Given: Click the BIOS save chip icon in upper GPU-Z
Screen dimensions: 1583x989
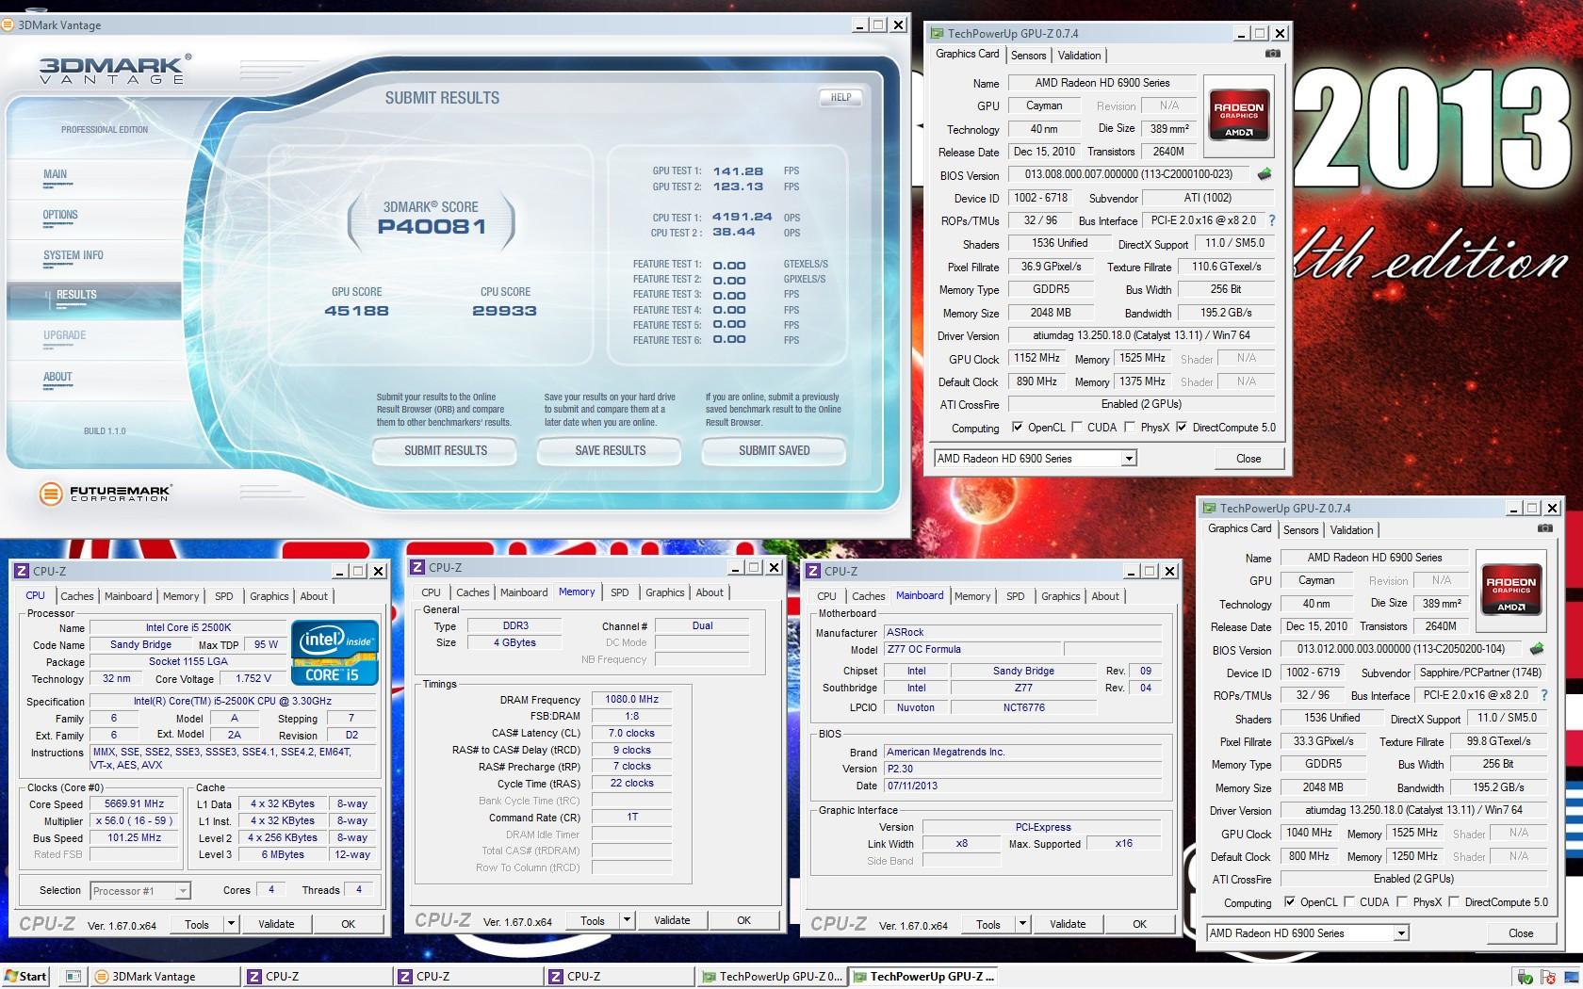Looking at the screenshot, I should [1264, 173].
